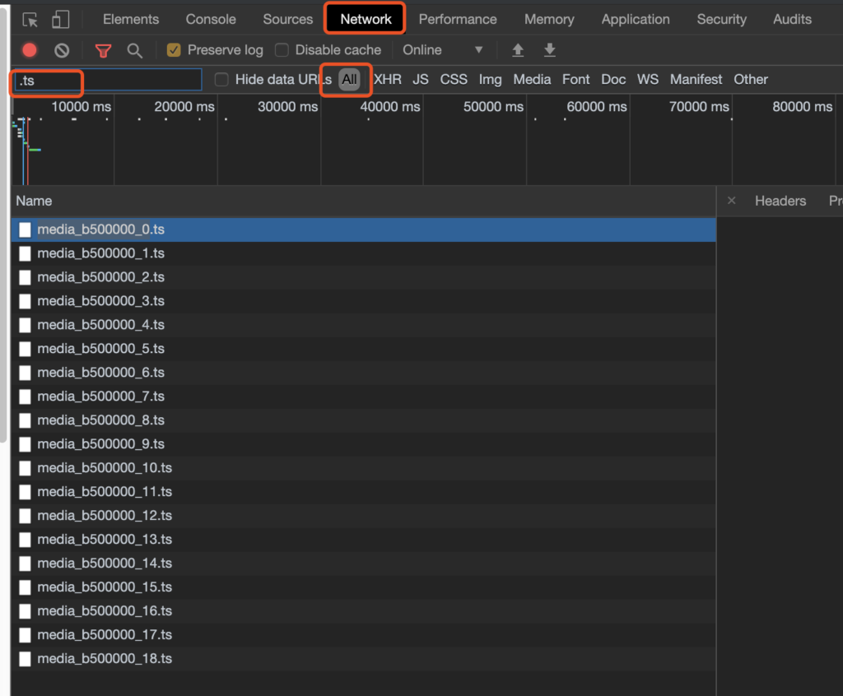Select request media_b500000_8.ts
This screenshot has width=843, height=696.
pos(363,420)
